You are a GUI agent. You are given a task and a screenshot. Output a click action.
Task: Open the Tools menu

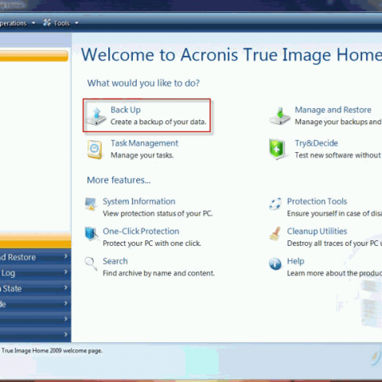(61, 23)
